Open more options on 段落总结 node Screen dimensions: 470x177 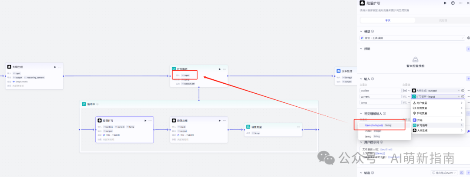pyautogui.click(x=224, y=121)
